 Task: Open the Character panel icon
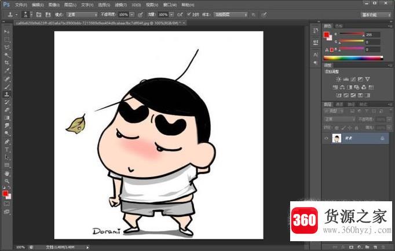[x=316, y=54]
